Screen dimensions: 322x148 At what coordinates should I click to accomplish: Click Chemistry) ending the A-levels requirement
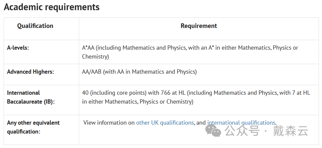pyautogui.click(x=96, y=57)
